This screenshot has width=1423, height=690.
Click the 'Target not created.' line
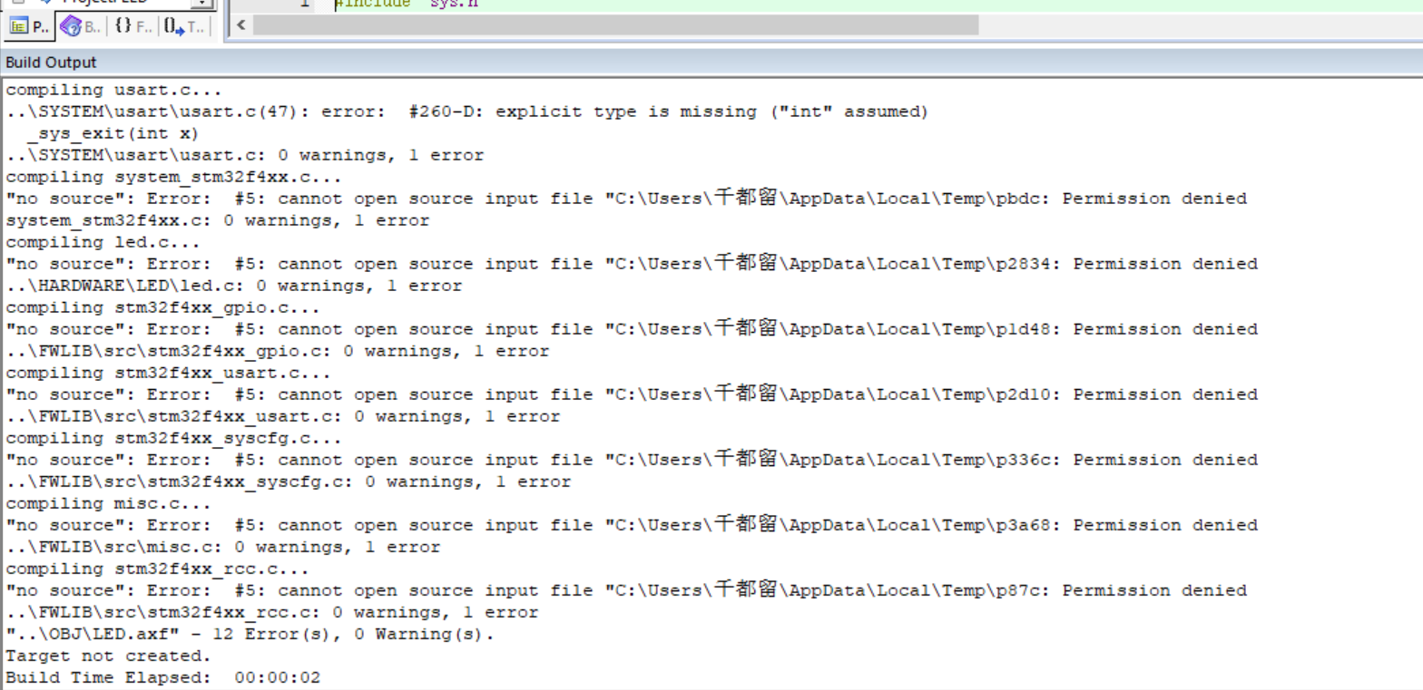click(108, 656)
